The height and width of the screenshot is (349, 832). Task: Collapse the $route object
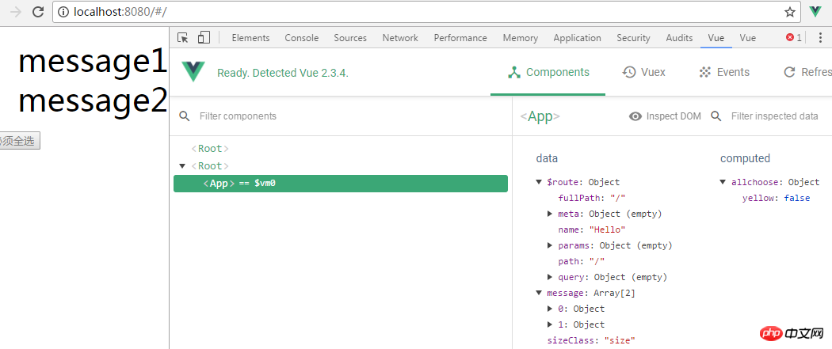pos(540,182)
